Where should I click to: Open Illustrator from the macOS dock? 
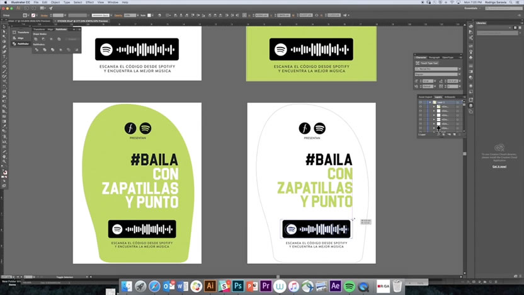tap(210, 286)
